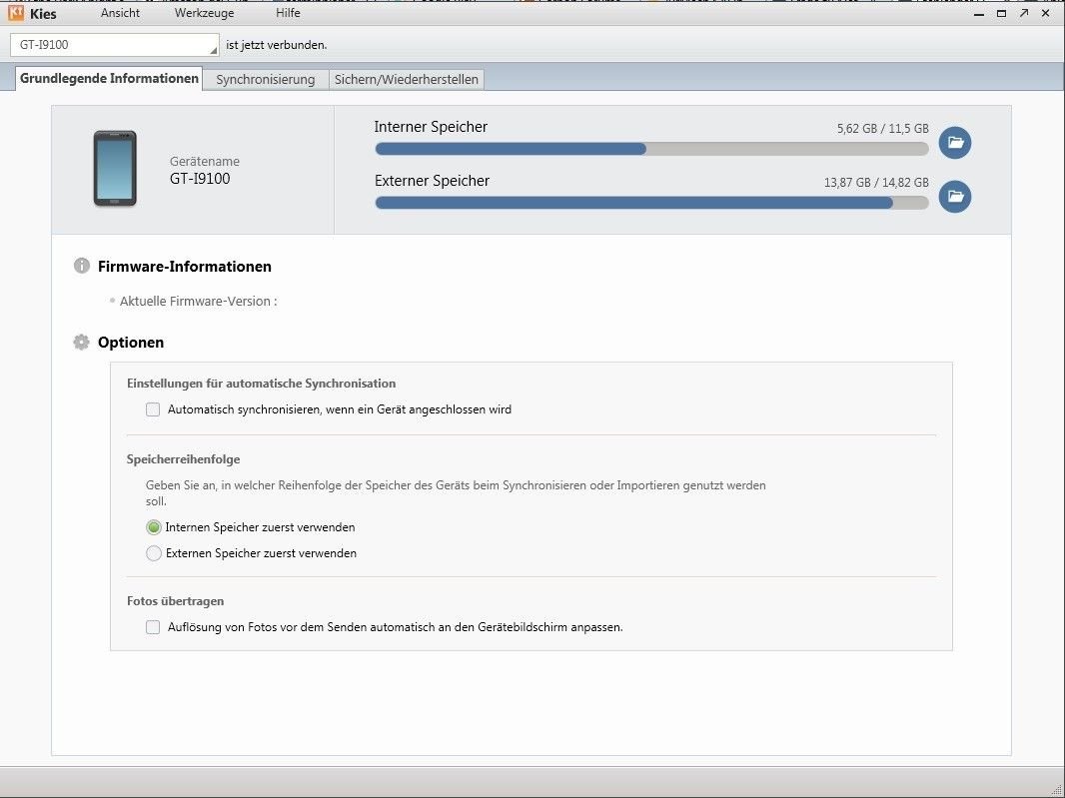Click the GT-I9100 phone image
The height and width of the screenshot is (798, 1065).
tap(115, 169)
